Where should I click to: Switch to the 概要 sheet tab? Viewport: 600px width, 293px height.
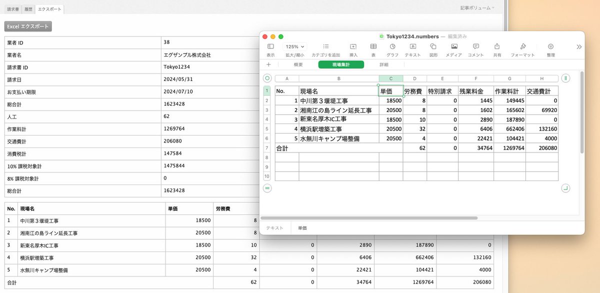[298, 64]
